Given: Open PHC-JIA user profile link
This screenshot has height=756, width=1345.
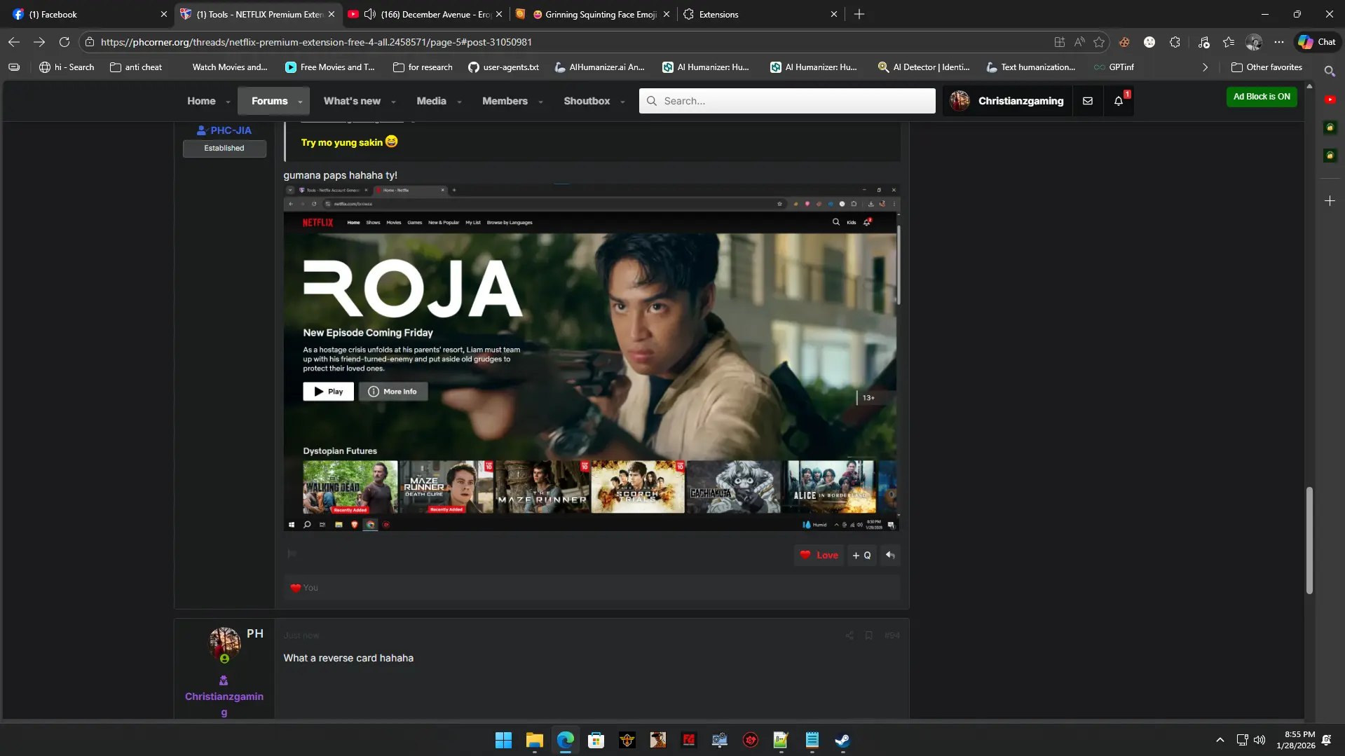Looking at the screenshot, I should [x=231, y=130].
